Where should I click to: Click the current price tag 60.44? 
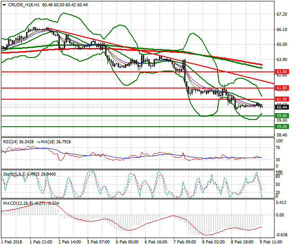[x=282, y=107]
